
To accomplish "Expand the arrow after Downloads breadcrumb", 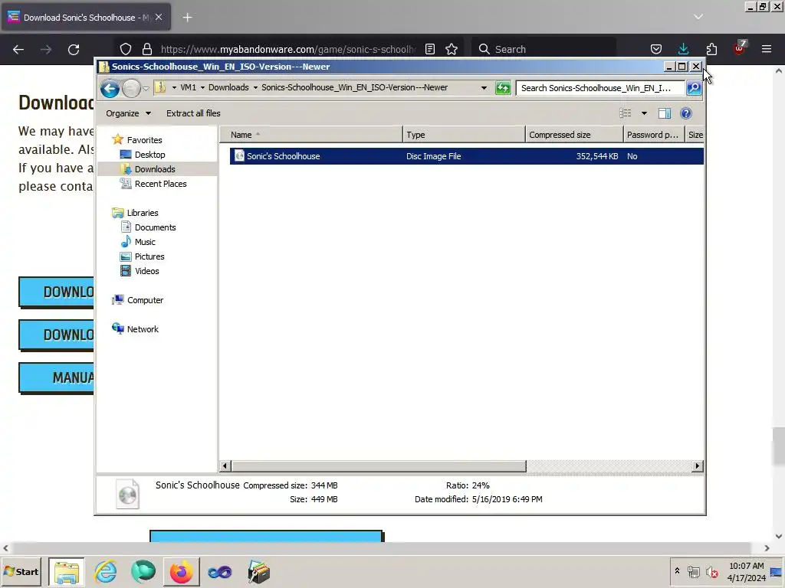I will pyautogui.click(x=255, y=87).
